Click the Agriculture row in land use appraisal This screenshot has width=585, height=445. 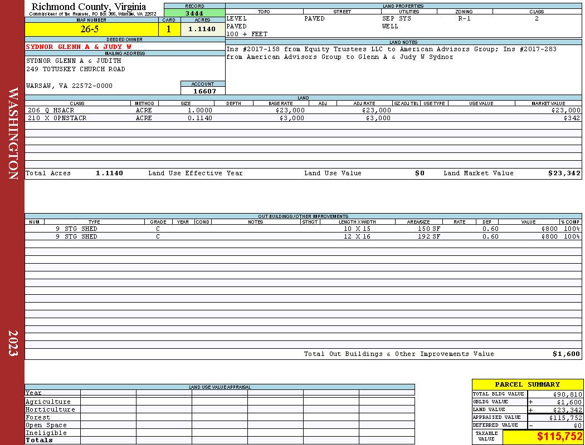coord(220,402)
